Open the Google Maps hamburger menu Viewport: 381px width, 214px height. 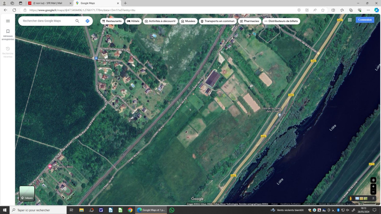[x=8, y=21]
